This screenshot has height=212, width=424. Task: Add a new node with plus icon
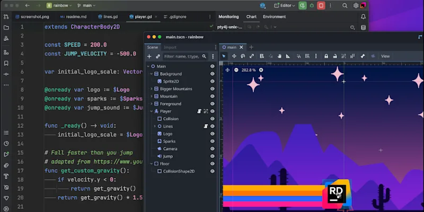coord(149,56)
